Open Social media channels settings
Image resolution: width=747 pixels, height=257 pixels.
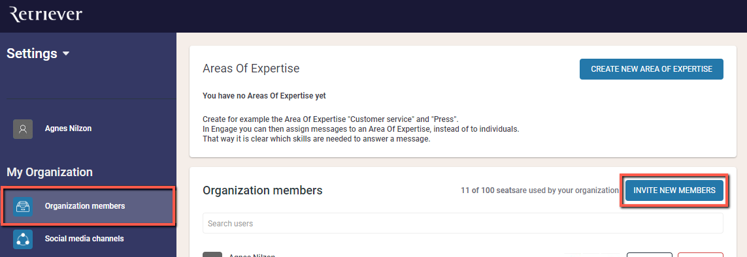point(84,239)
